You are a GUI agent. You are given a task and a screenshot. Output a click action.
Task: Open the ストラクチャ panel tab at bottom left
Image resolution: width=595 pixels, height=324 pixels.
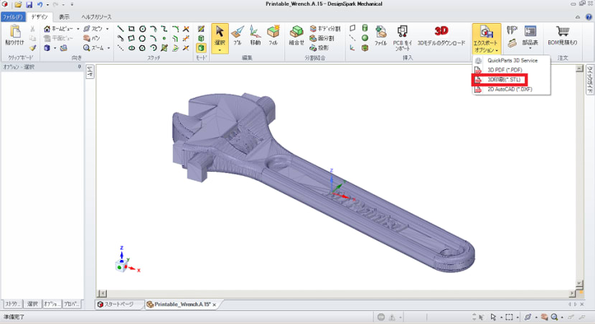12,304
